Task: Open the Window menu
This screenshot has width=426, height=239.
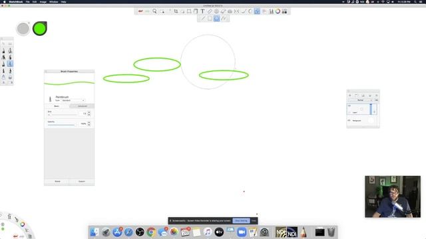Action: (53, 1)
